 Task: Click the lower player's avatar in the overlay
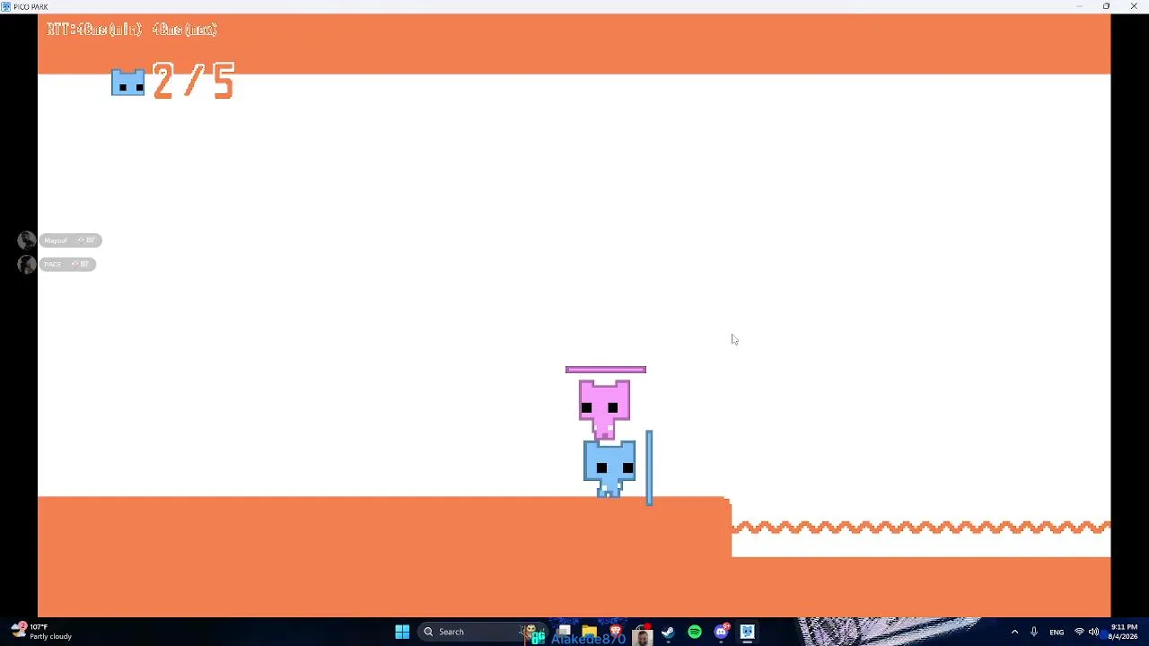tap(26, 264)
